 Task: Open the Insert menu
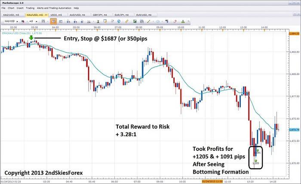click(x=20, y=8)
